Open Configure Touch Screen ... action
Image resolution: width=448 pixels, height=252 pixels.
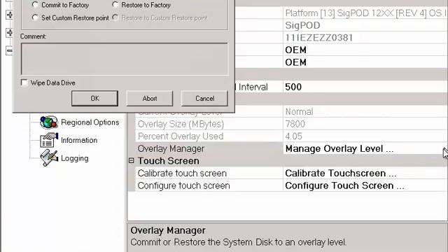coord(344,185)
